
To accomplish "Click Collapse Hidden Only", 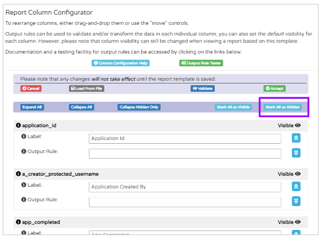I will tap(139, 107).
